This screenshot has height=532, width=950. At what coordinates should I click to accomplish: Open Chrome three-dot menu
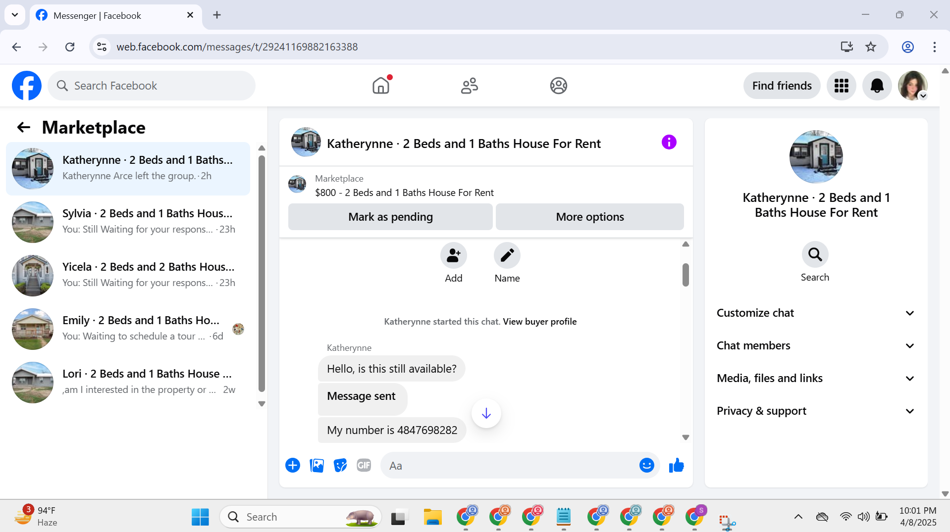coord(934,47)
